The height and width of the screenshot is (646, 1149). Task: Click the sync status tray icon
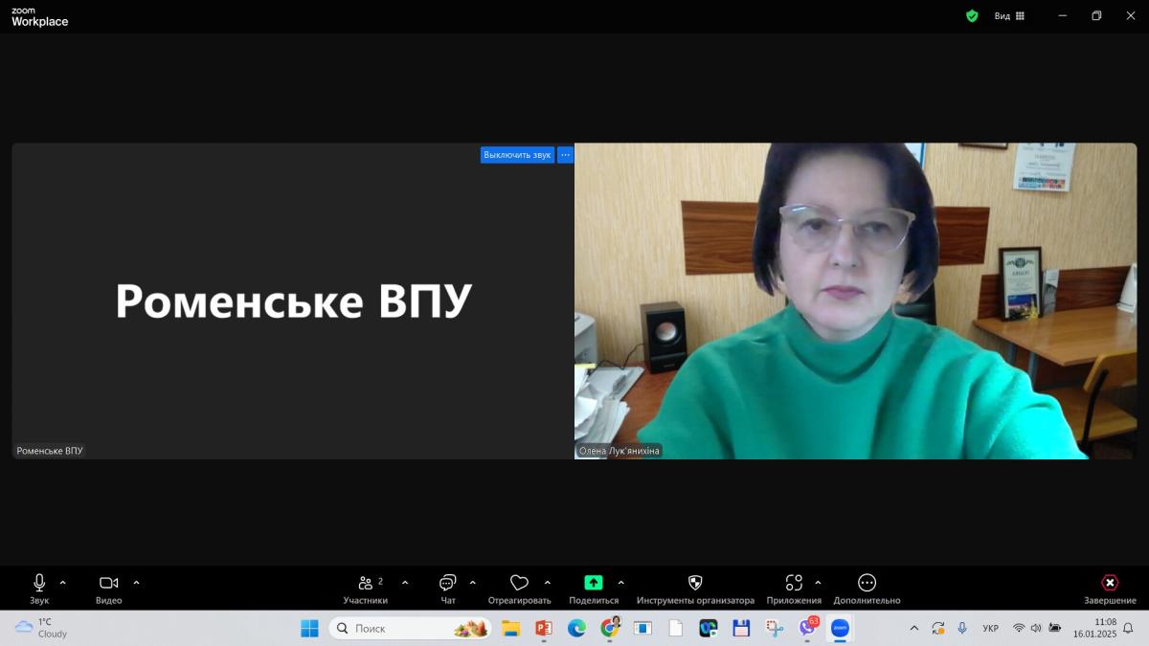click(x=938, y=629)
